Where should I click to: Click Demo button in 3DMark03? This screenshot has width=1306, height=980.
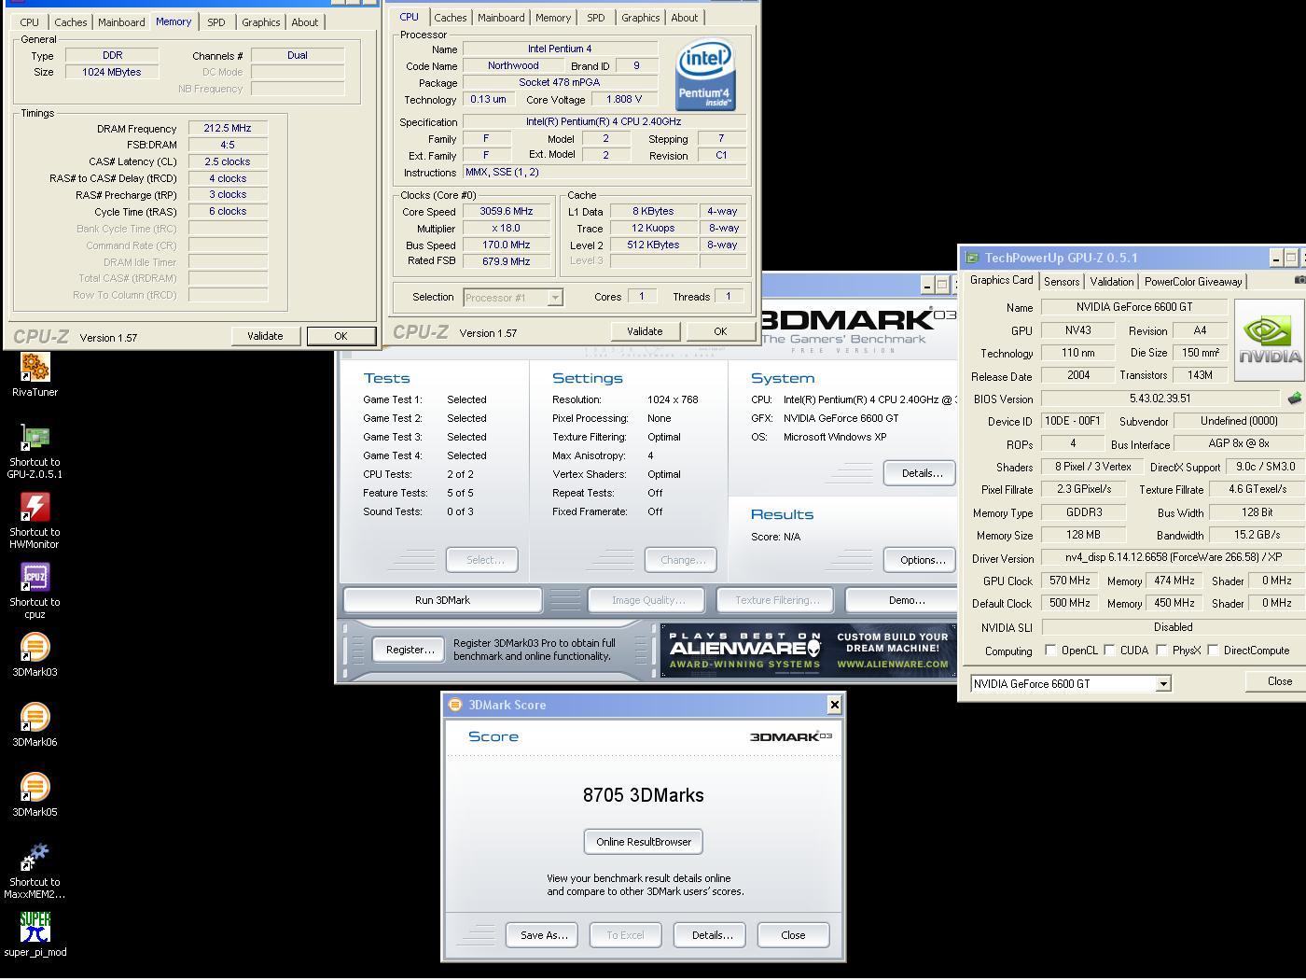pyautogui.click(x=903, y=600)
